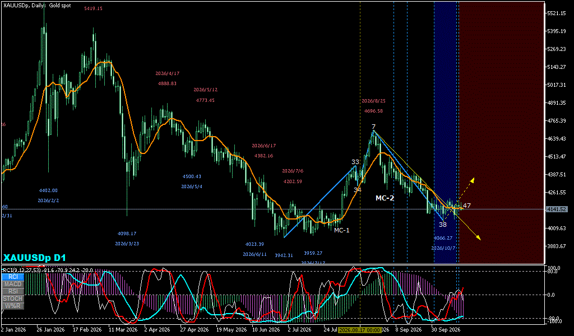Click the high price label 5419.15

tap(94, 8)
